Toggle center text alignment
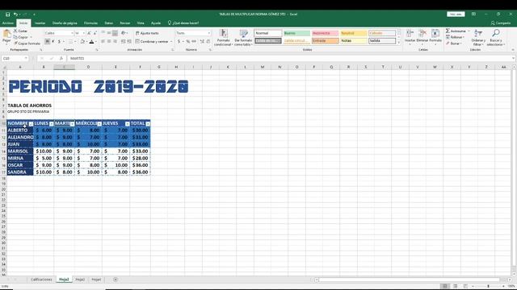The height and width of the screenshot is (290, 517). click(x=109, y=42)
